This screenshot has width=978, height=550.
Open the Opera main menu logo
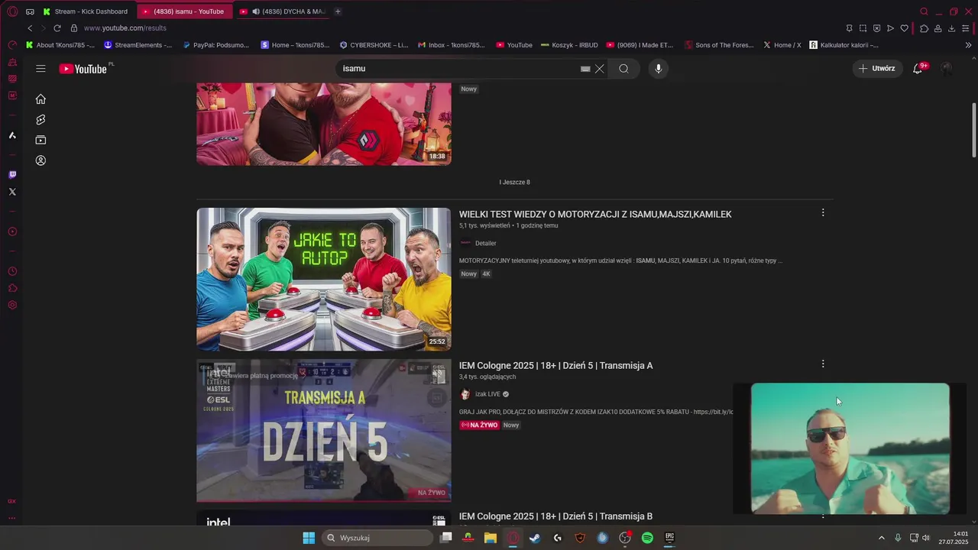(x=12, y=11)
